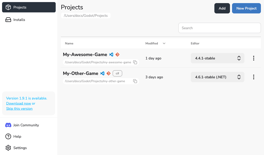This screenshot has height=155, width=264.
Task: Click the Add button
Action: pos(222,8)
